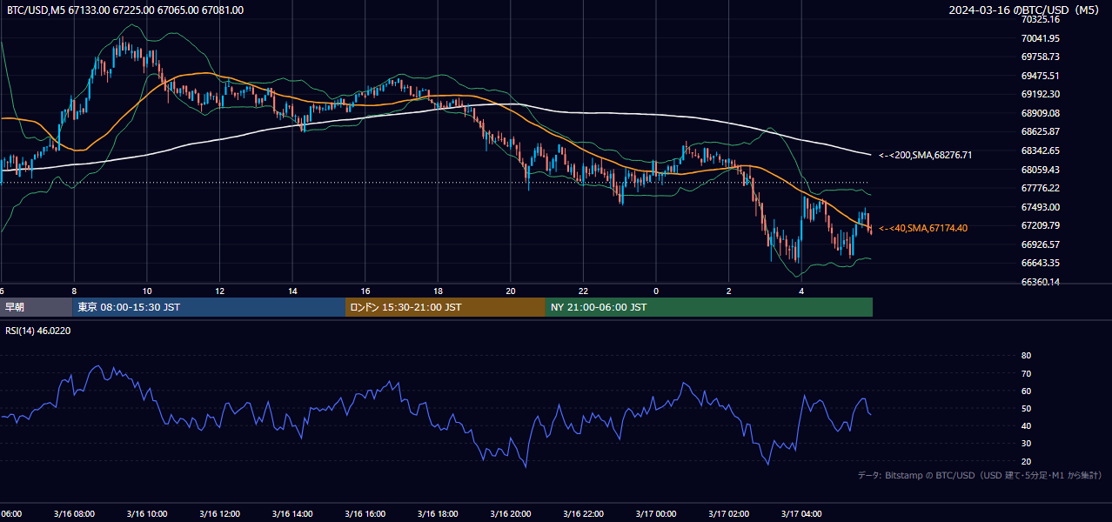Click the price axis value 66360.14

1040,282
